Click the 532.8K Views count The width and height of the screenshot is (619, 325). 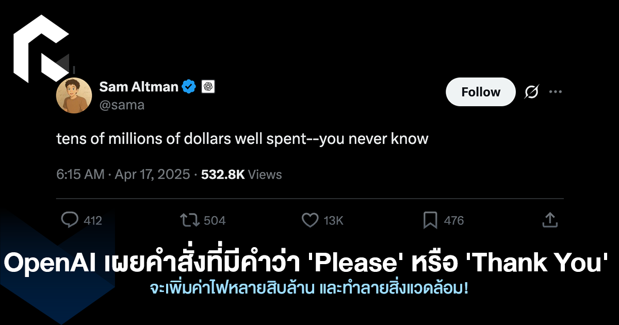[x=241, y=174]
